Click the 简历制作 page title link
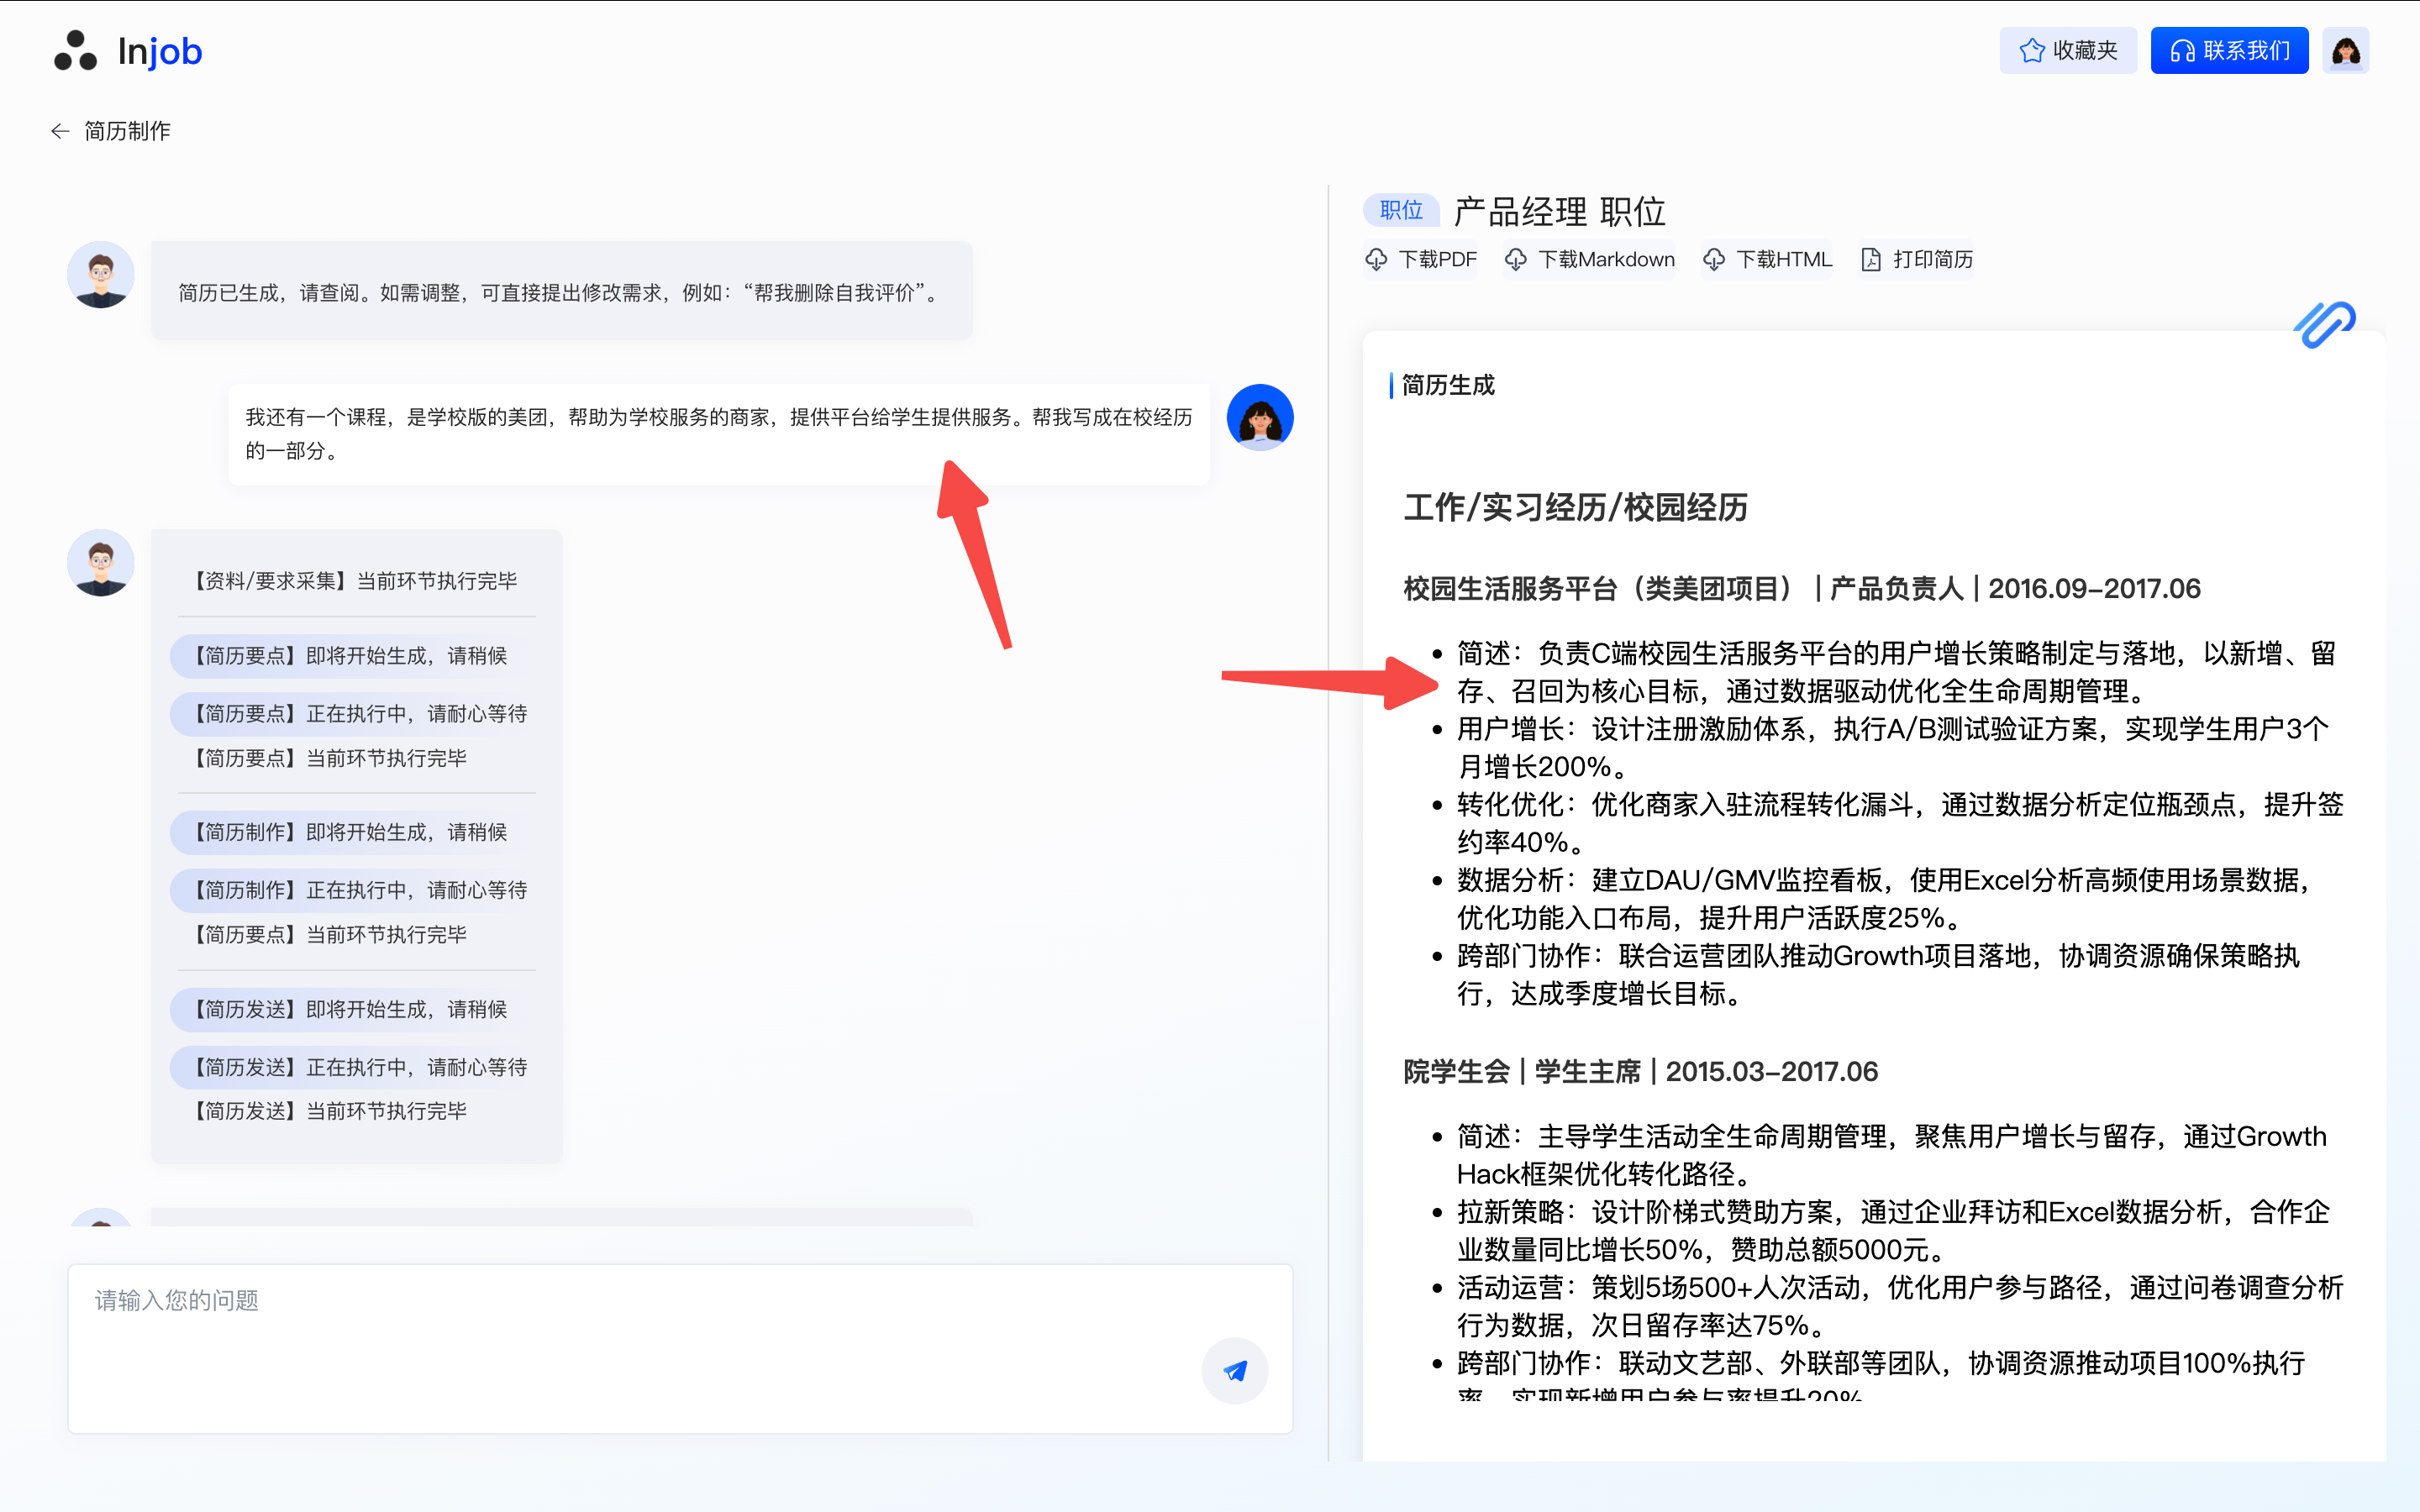Viewport: 2420px width, 1512px height. [127, 131]
